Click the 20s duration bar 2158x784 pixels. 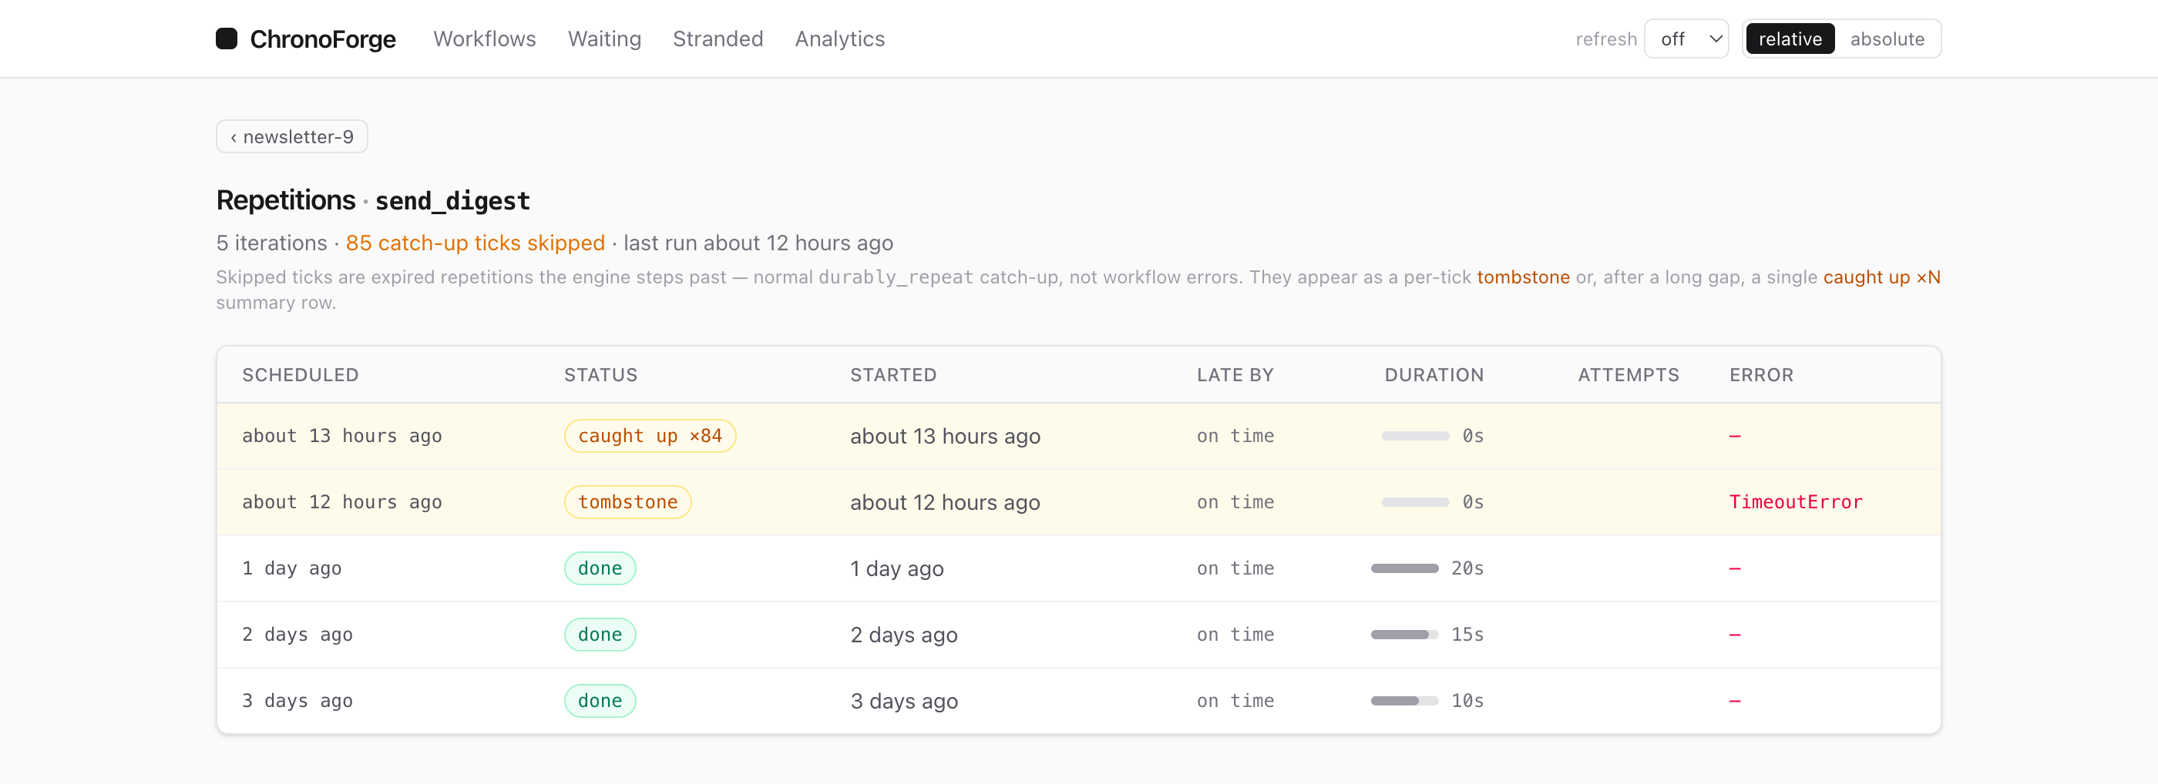click(x=1404, y=568)
